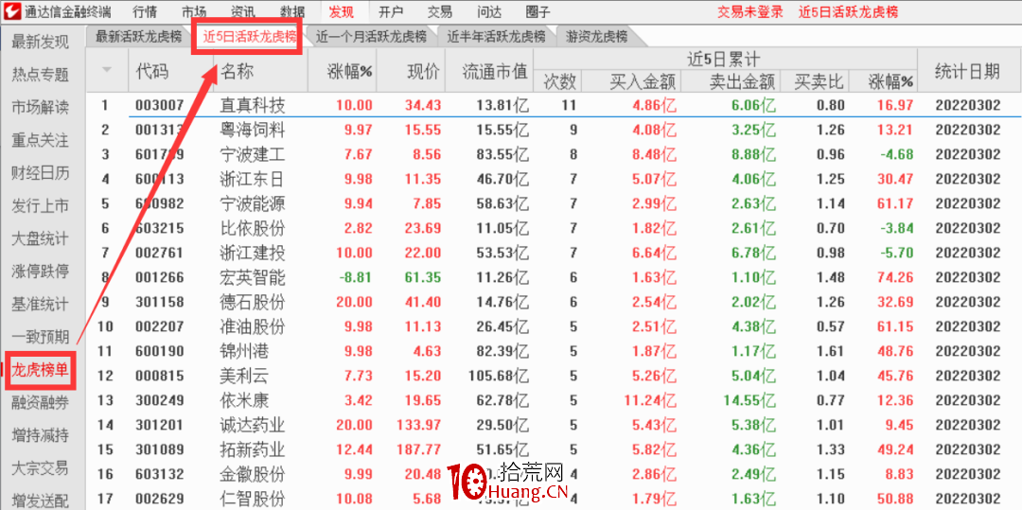
Task: Open the 开户 menu
Action: (x=391, y=11)
